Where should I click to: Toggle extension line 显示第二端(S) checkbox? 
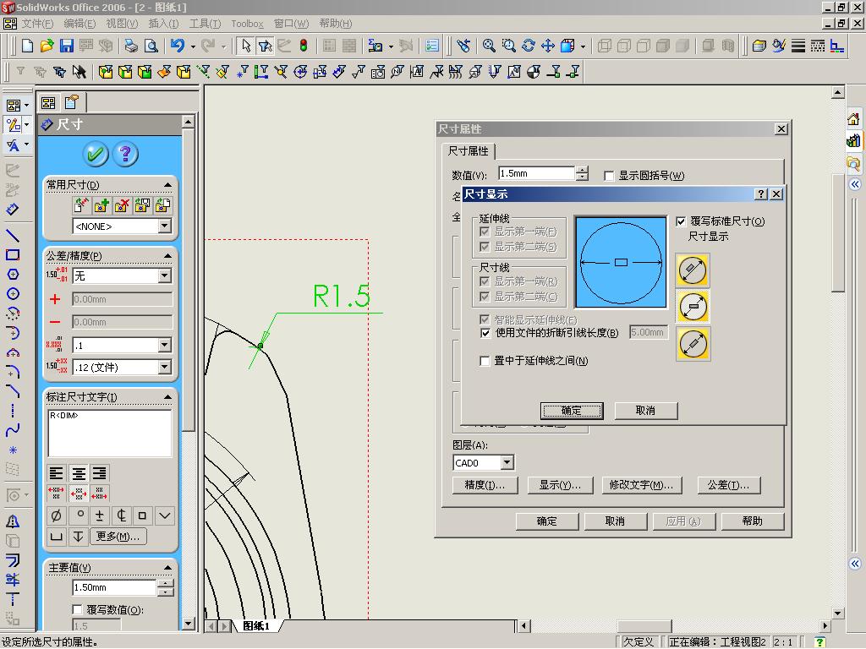click(485, 247)
